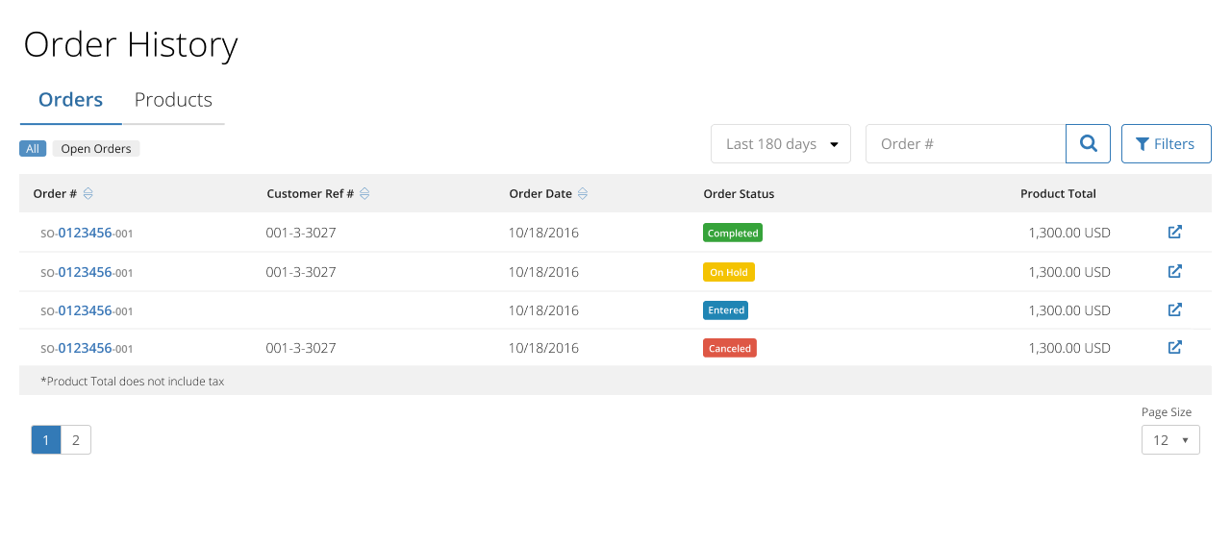
Task: Toggle the Open Orders filter chip
Action: click(x=96, y=148)
